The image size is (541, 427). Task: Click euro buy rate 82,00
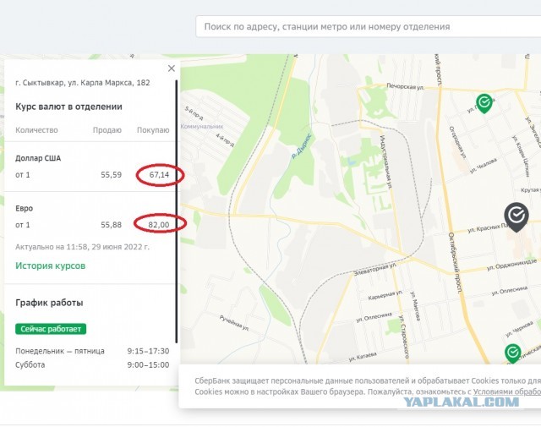tap(159, 225)
